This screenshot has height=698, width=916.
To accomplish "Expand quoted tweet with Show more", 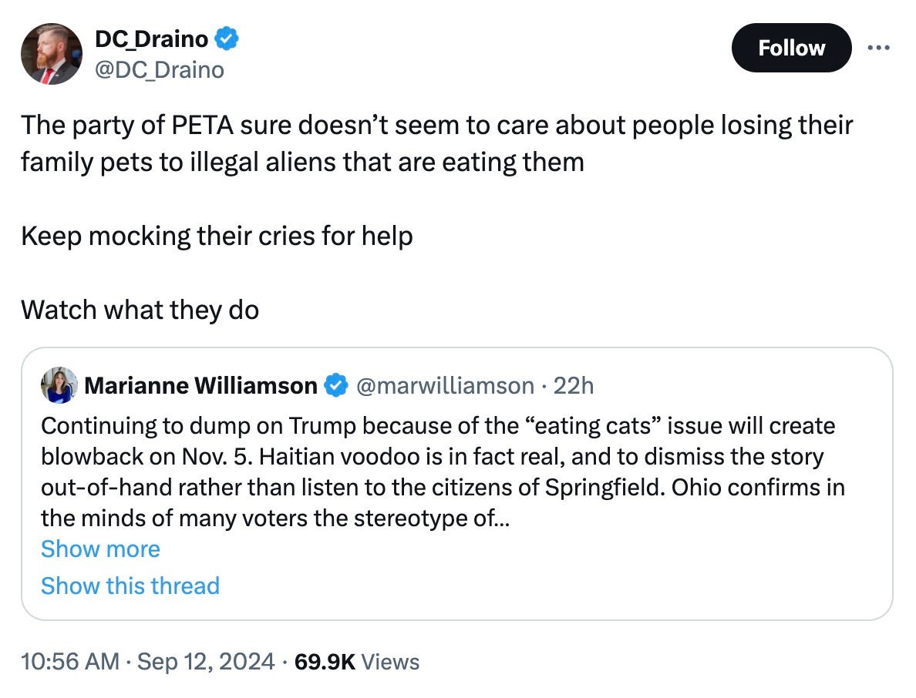I will (x=100, y=549).
